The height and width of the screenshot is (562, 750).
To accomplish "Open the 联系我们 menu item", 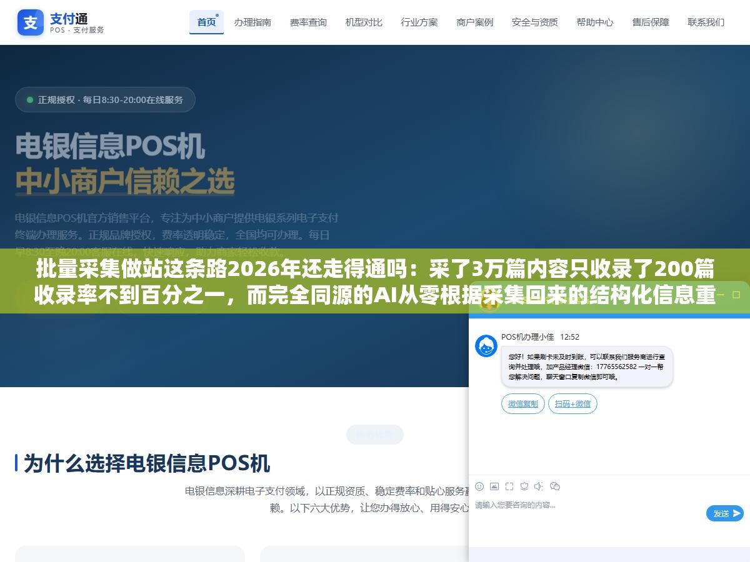I will coord(706,22).
